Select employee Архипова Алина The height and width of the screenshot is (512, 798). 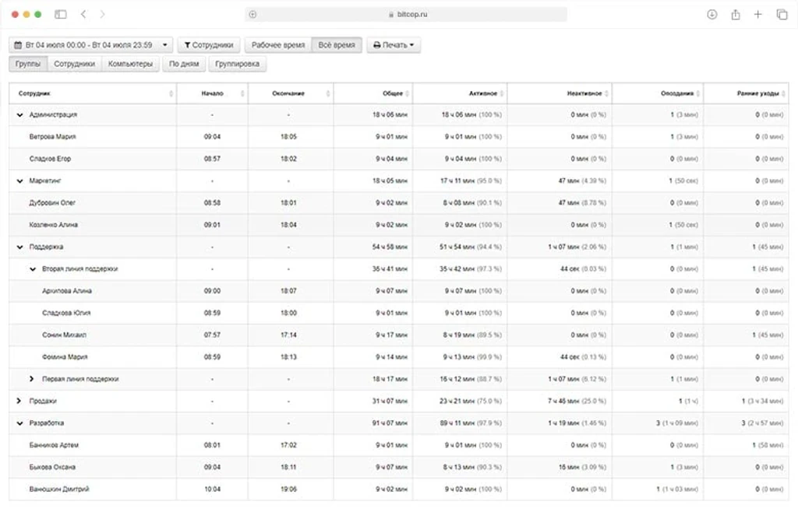(67, 291)
